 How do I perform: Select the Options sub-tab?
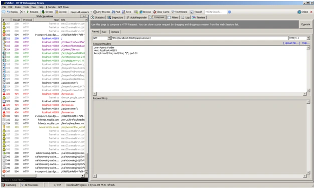115,32
